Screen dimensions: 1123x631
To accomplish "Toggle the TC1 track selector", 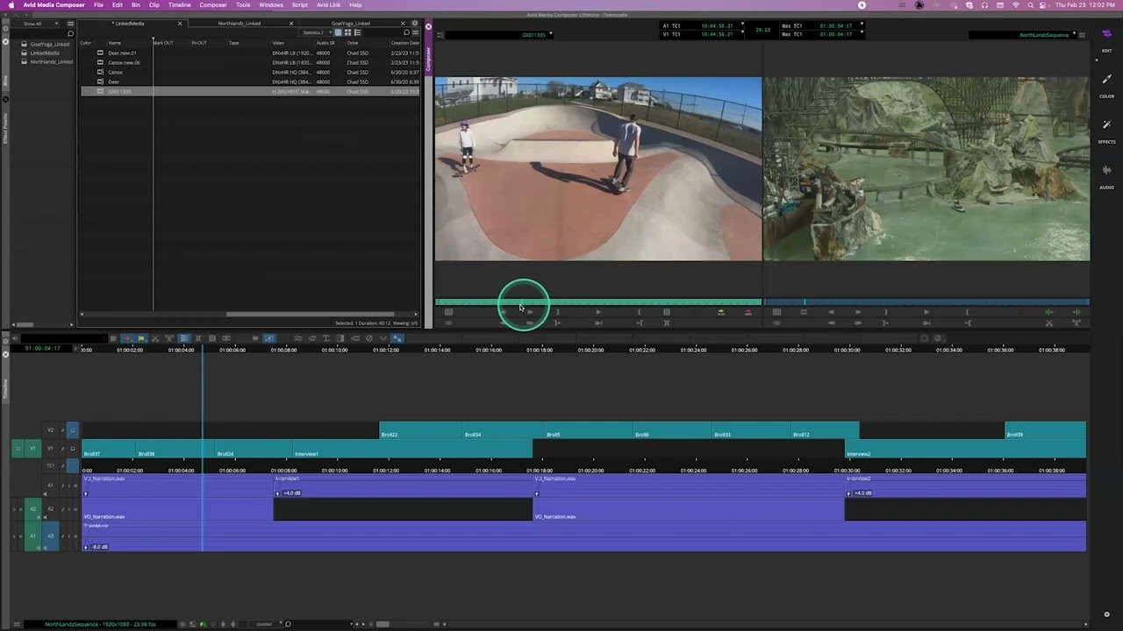I will (51, 465).
